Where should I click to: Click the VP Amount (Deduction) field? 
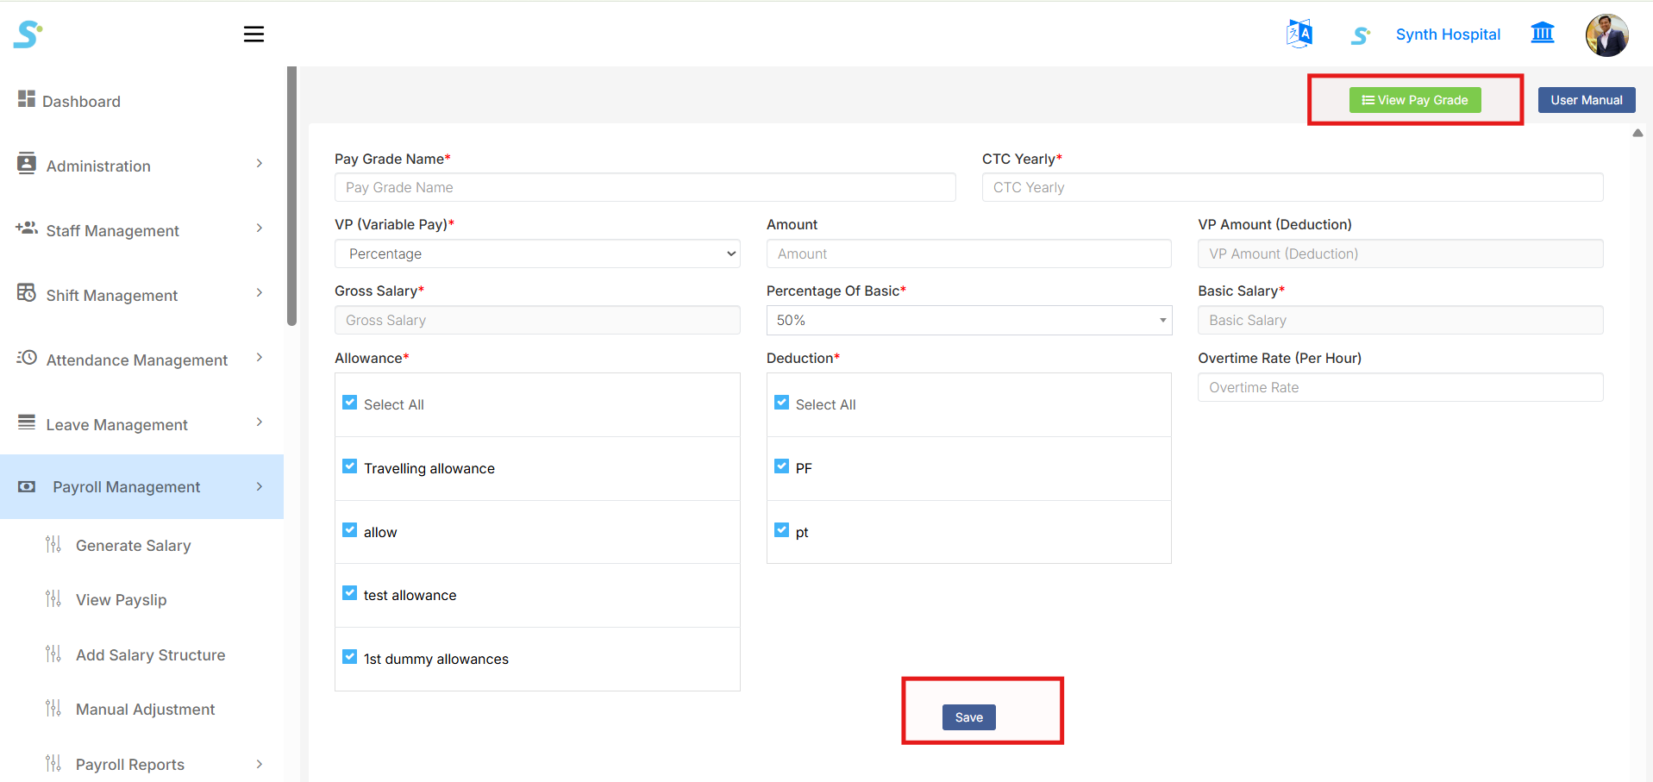(1400, 253)
